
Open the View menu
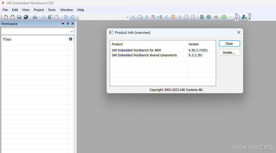tap(26, 10)
